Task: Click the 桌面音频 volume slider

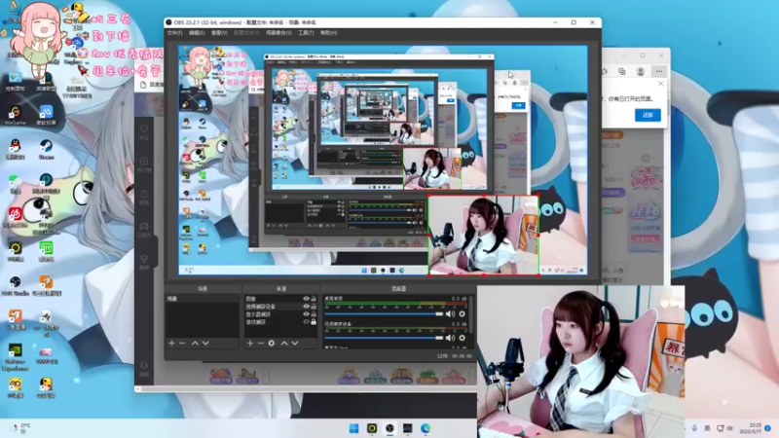Action: click(x=384, y=313)
